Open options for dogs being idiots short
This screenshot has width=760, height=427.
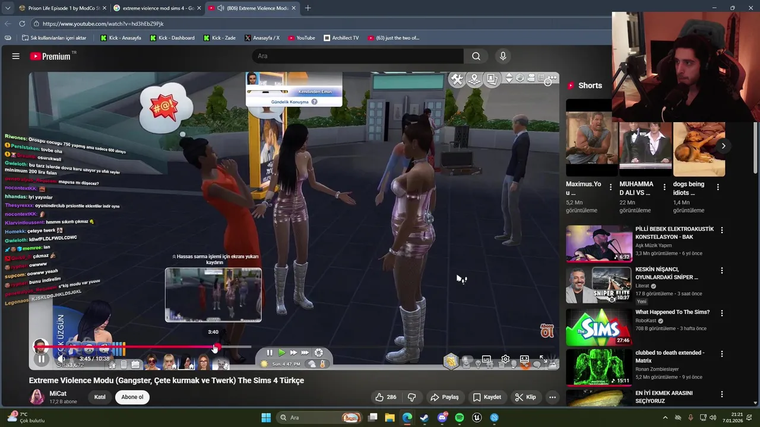[718, 187]
